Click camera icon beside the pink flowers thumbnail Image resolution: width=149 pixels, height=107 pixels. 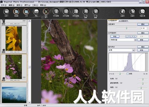[x=4, y=78]
